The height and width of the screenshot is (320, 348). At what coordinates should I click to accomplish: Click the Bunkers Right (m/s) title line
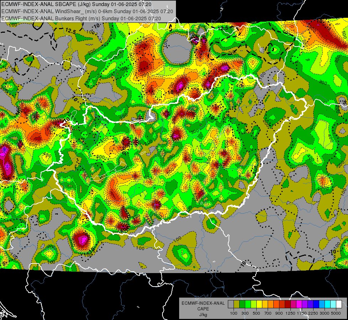point(81,18)
